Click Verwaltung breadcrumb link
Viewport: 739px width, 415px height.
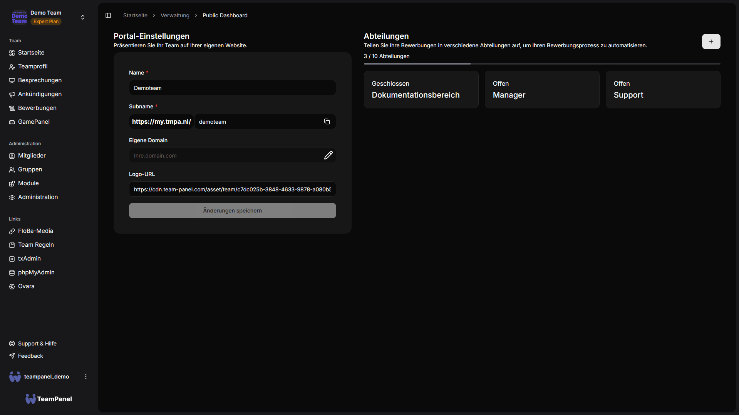(x=175, y=15)
